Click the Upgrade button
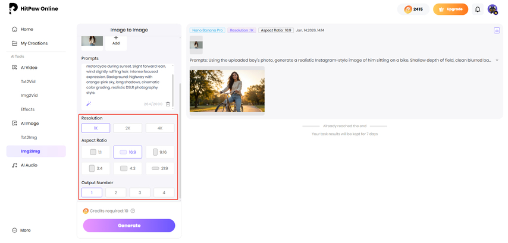This screenshot has width=508, height=243. 450,10
